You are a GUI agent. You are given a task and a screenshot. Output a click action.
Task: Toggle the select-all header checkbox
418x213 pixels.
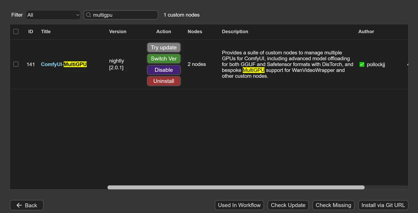click(x=16, y=32)
